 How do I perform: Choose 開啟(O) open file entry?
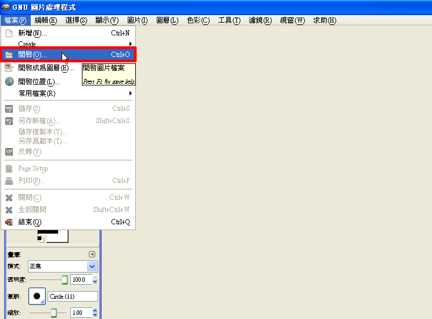pyautogui.click(x=69, y=55)
